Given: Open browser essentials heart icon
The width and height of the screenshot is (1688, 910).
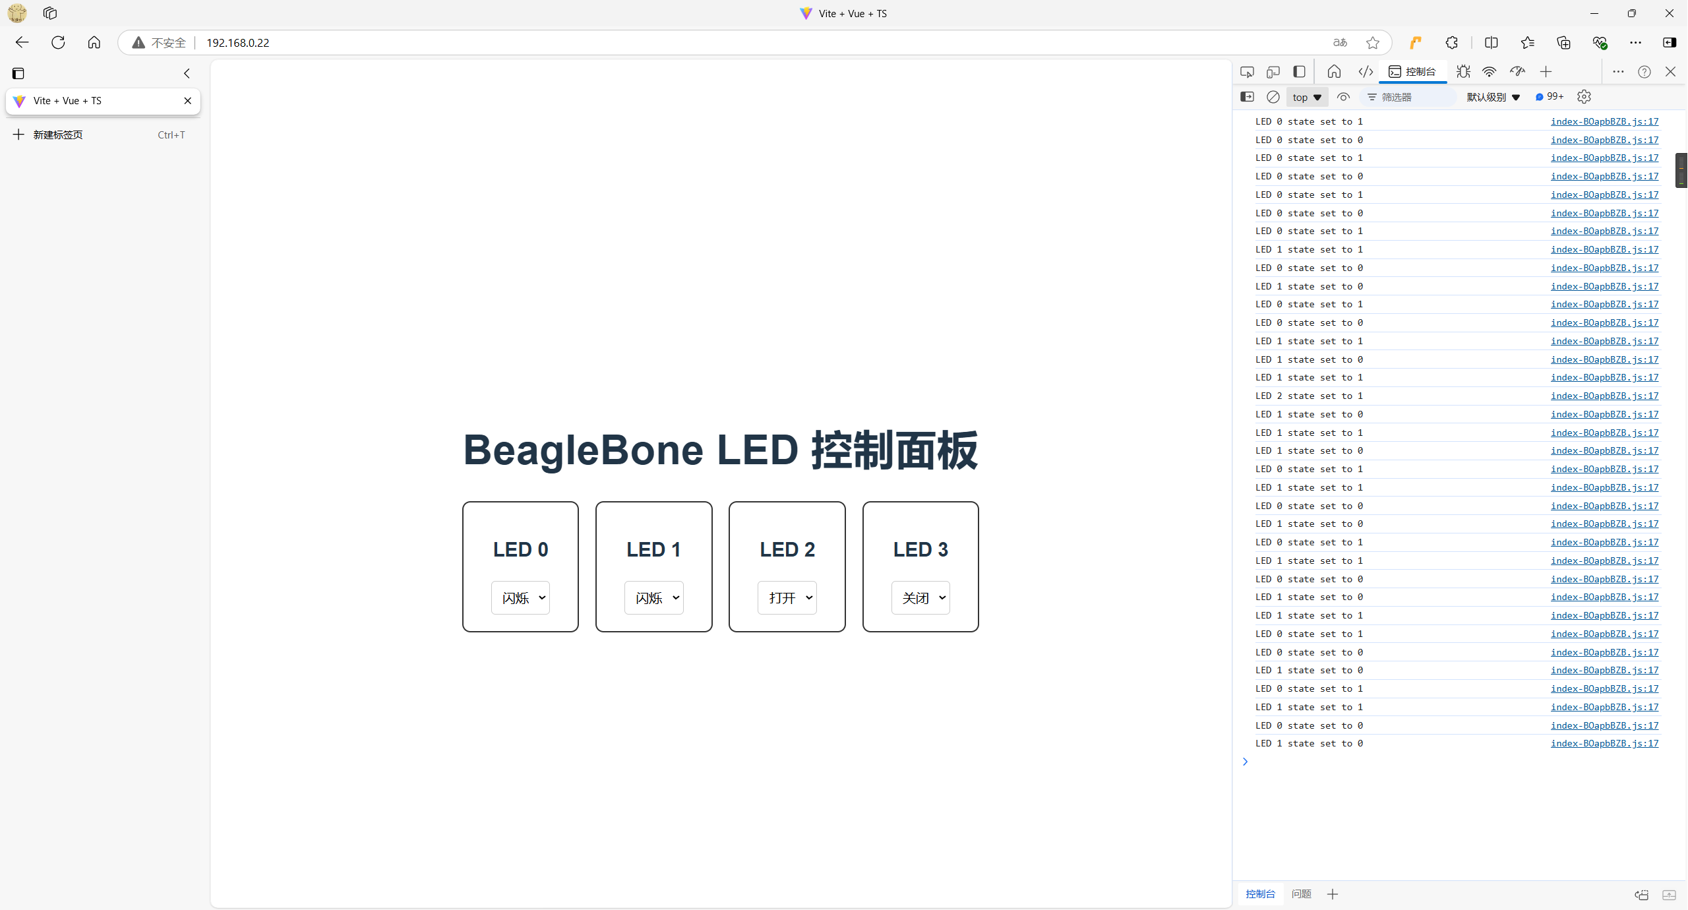Looking at the screenshot, I should (1600, 43).
